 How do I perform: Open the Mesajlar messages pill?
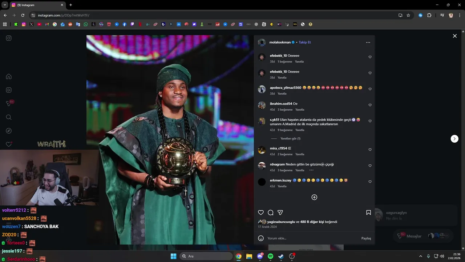(423, 236)
